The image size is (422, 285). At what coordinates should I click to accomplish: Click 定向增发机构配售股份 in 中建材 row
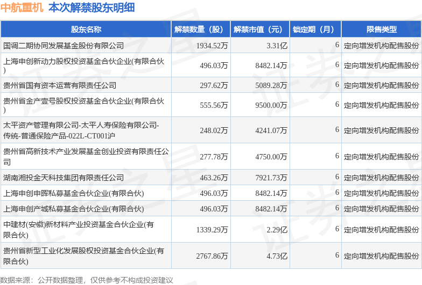[381, 230]
